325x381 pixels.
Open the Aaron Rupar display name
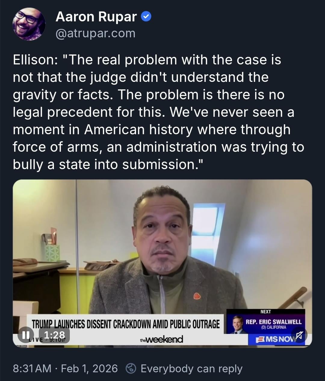(x=96, y=17)
